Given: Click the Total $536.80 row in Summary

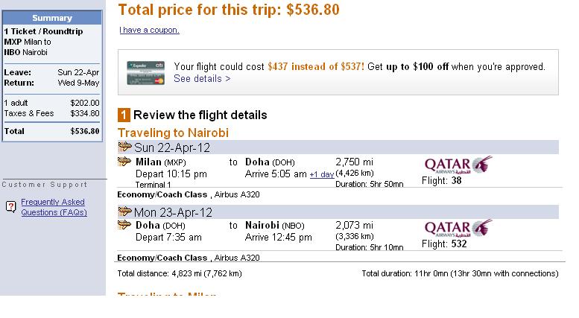Looking at the screenshot, I should pyautogui.click(x=51, y=131).
